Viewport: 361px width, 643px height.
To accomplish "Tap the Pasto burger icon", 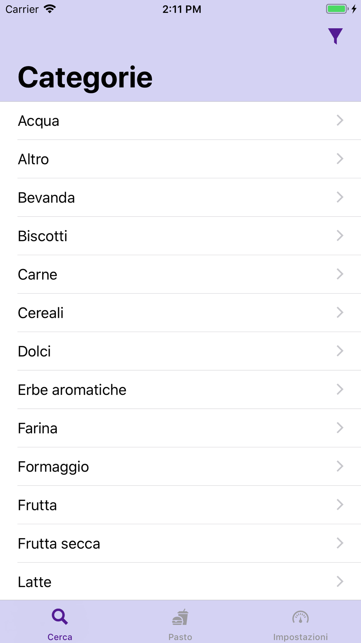I will (180, 617).
